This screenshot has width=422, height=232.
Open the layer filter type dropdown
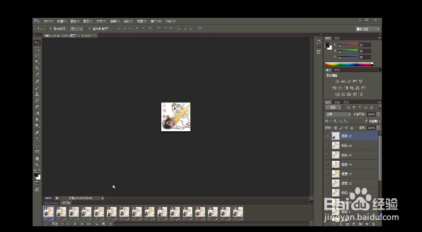click(333, 107)
